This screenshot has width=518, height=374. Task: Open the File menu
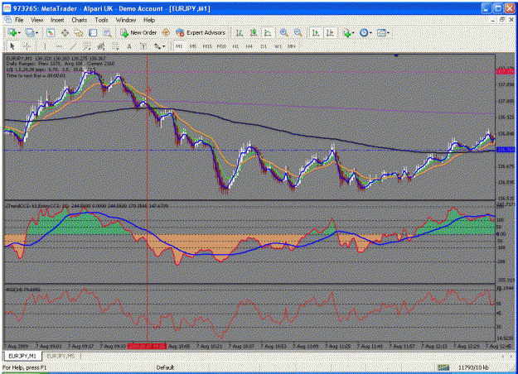(x=19, y=20)
